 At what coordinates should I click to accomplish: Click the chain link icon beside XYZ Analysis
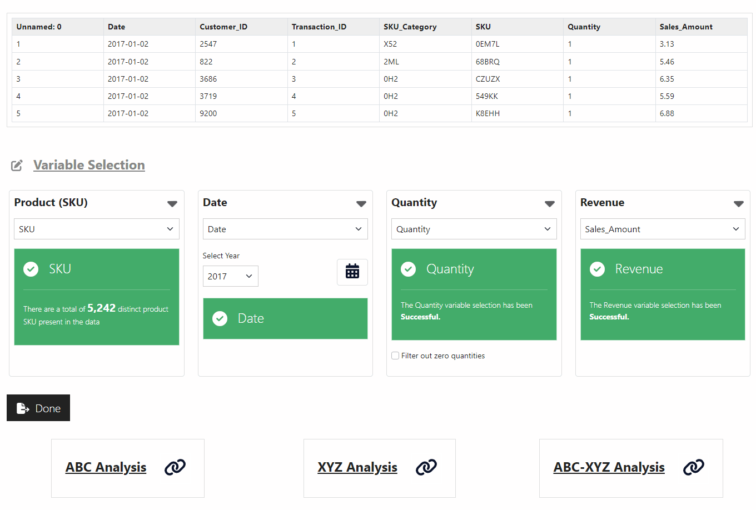pyautogui.click(x=426, y=467)
